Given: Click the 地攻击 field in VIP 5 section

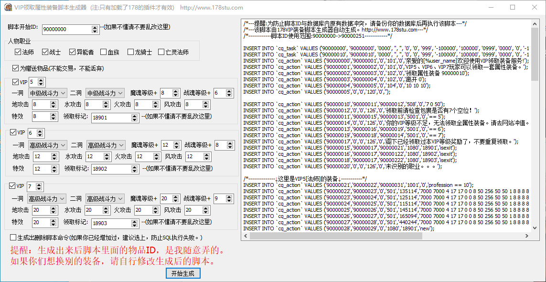Looking at the screenshot, I should click(x=41, y=105).
